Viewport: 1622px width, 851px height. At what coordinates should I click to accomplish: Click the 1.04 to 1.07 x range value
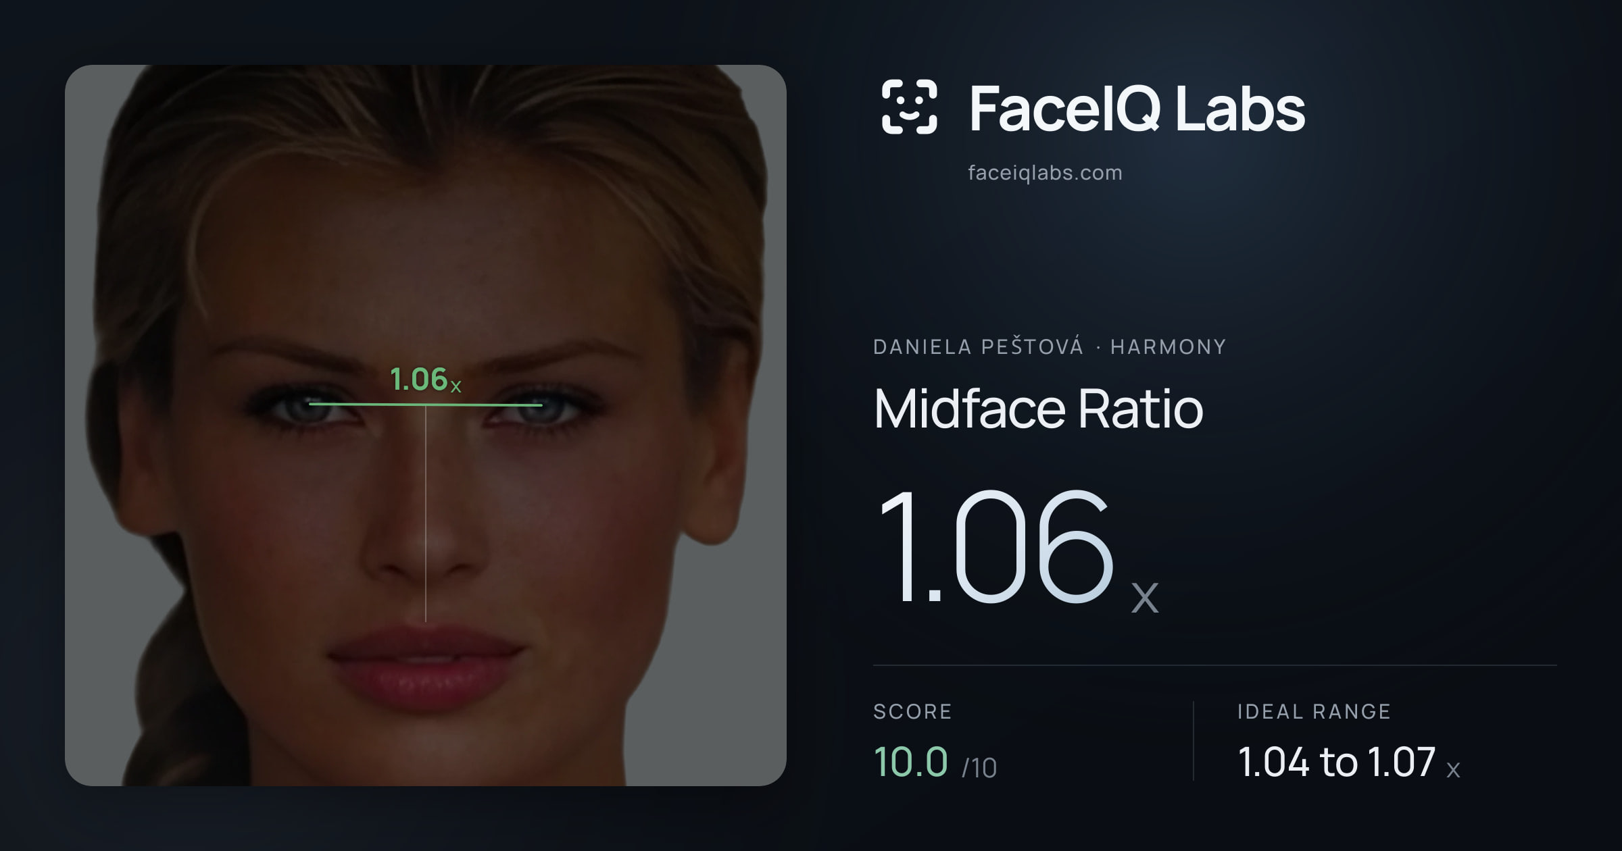pos(1349,762)
